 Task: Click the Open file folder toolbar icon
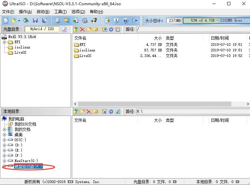tap(14, 21)
